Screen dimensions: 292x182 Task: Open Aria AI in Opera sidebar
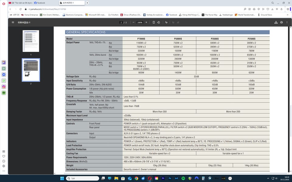pos(4,62)
